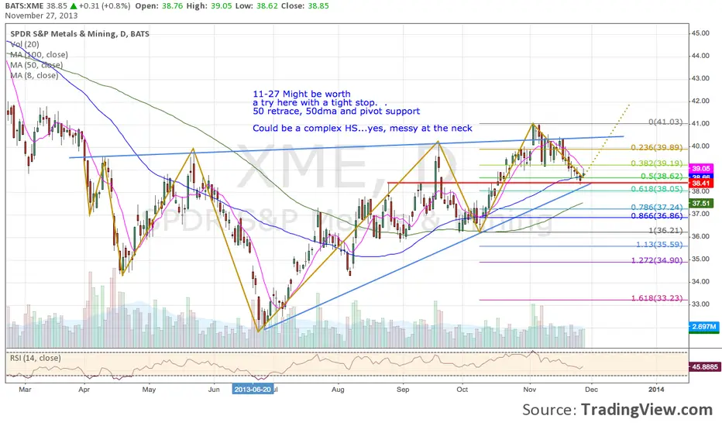This screenshot has height=426, width=722.
Task: Click the November 27, 2013 date line
Action: [x=41, y=15]
